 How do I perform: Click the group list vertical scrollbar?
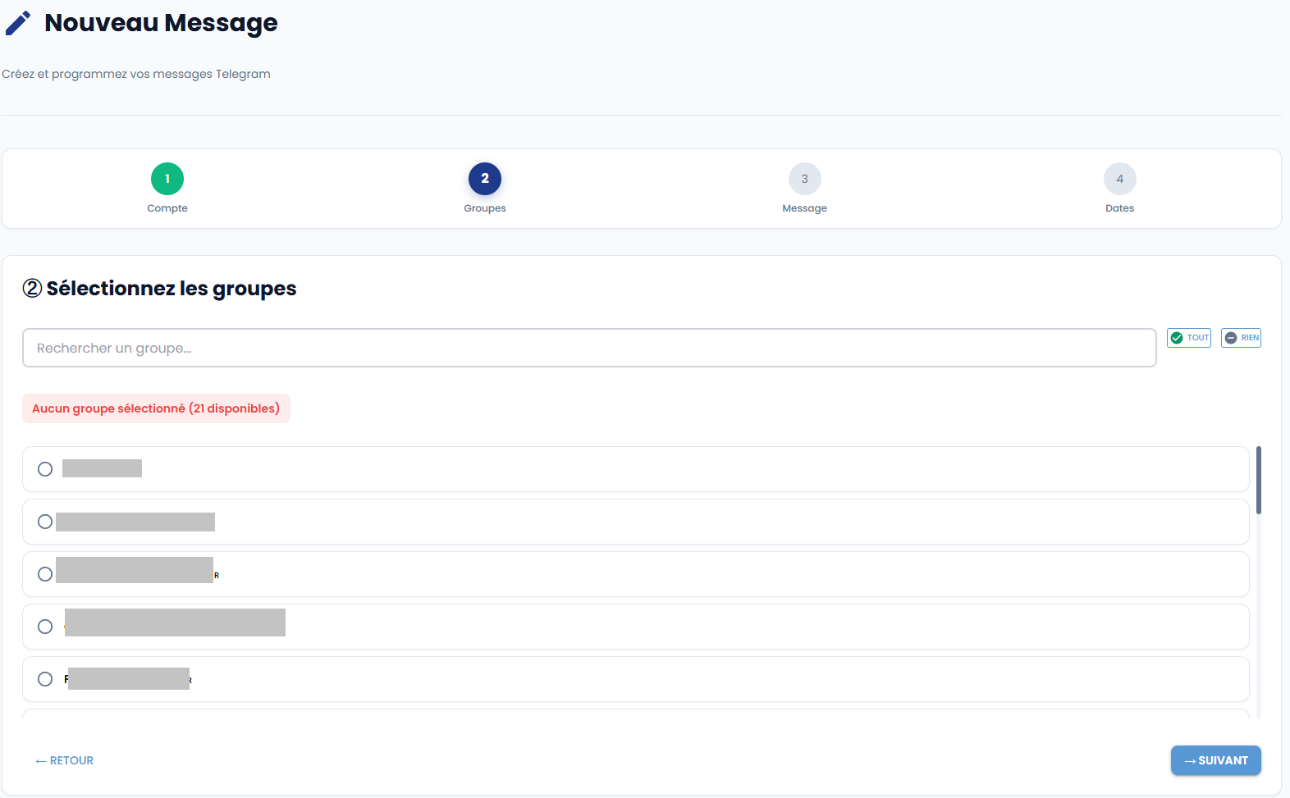pyautogui.click(x=1259, y=481)
